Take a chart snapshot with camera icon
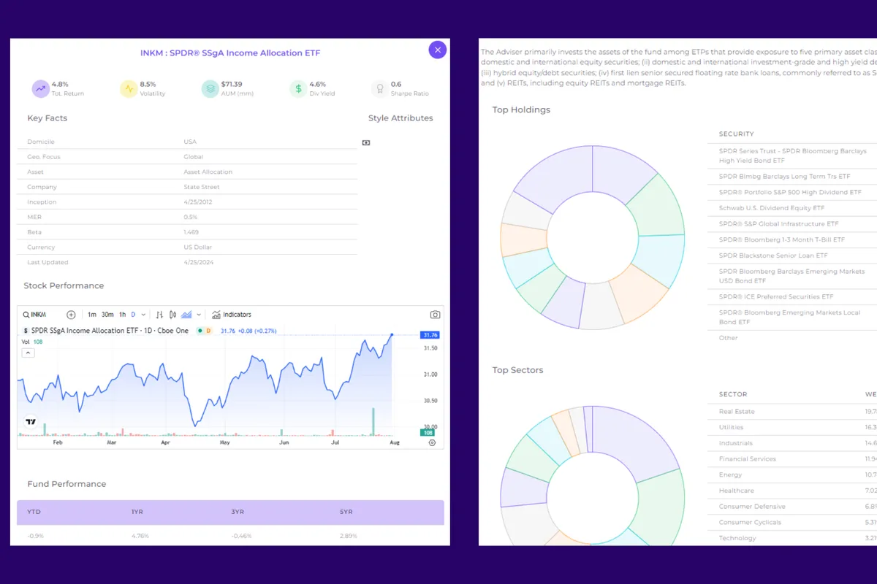The height and width of the screenshot is (584, 877). (435, 315)
